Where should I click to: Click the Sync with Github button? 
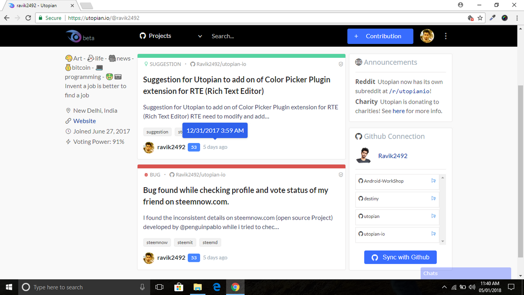coord(400,257)
